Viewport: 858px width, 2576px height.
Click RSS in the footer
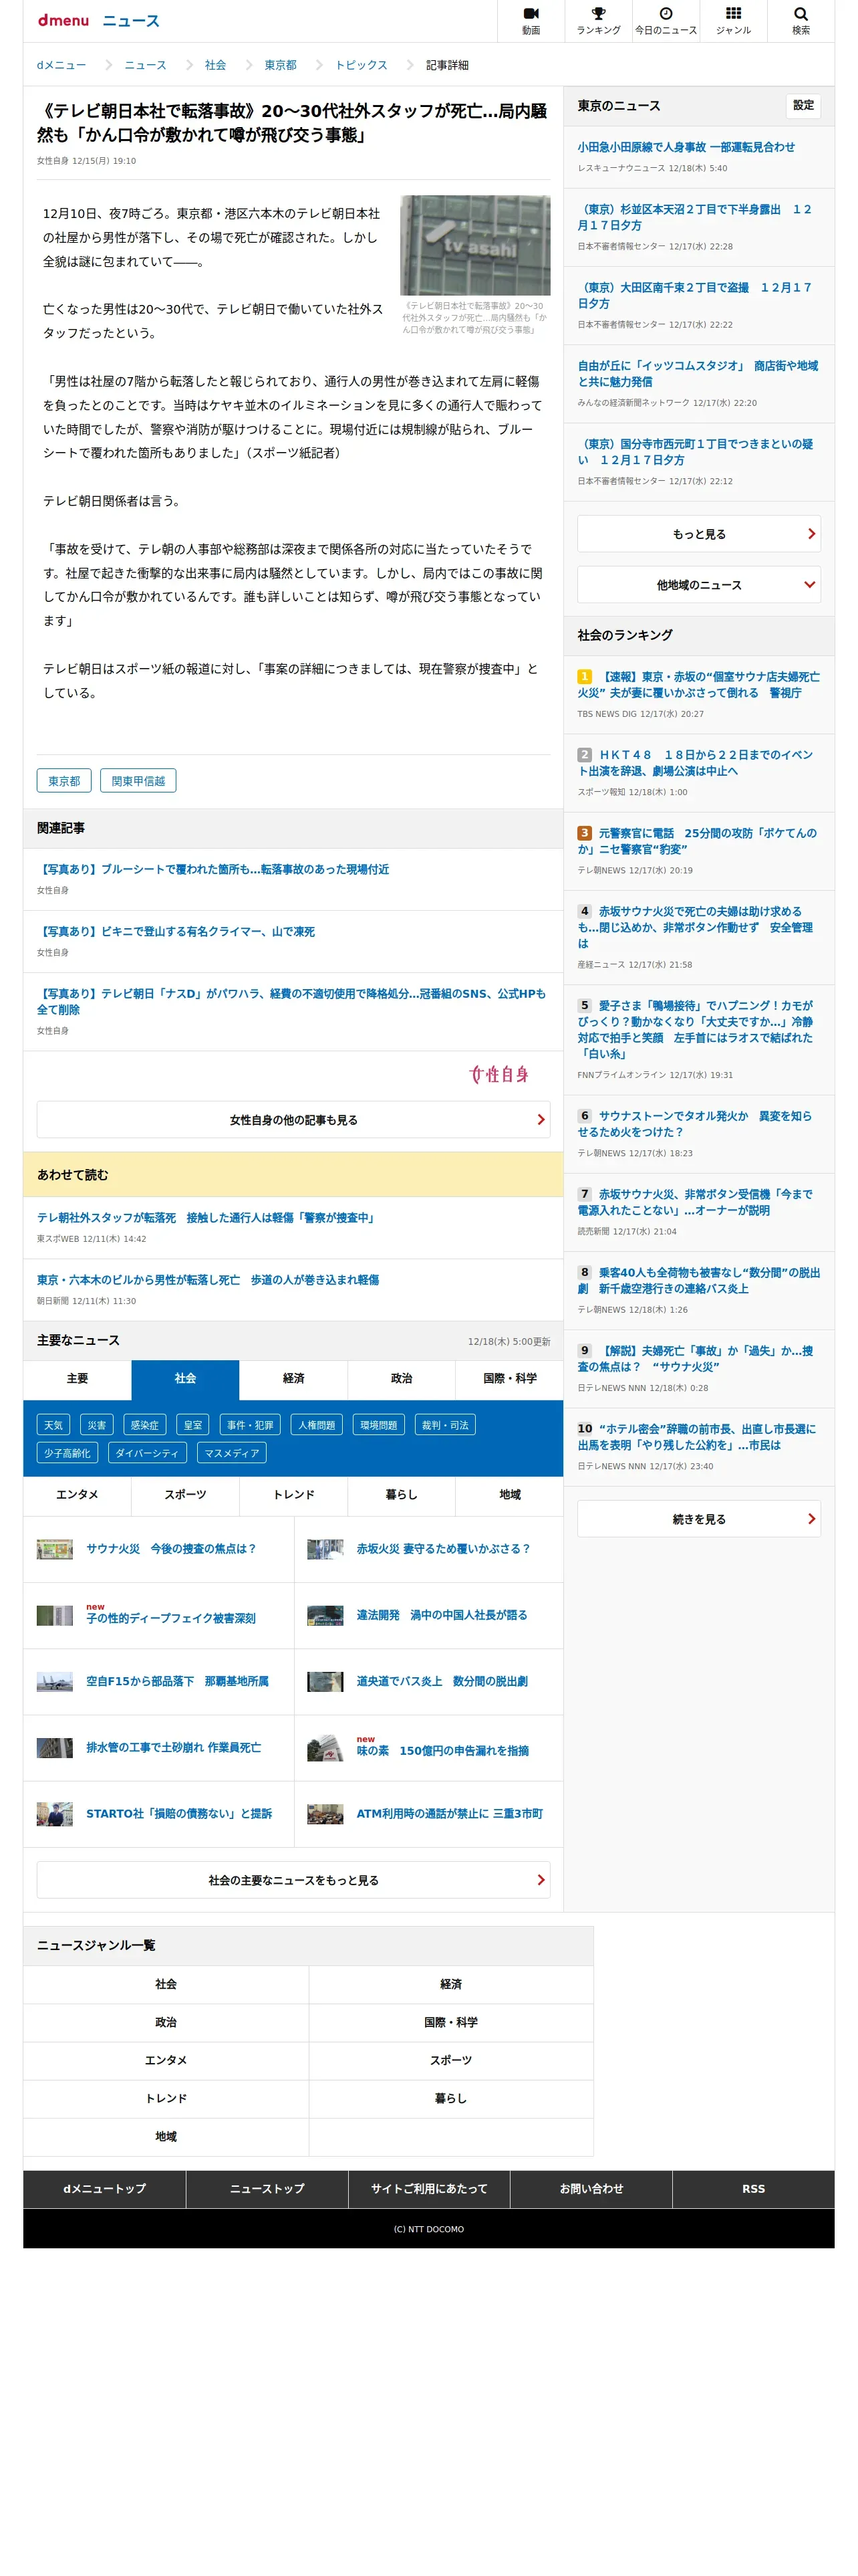[x=753, y=2189]
